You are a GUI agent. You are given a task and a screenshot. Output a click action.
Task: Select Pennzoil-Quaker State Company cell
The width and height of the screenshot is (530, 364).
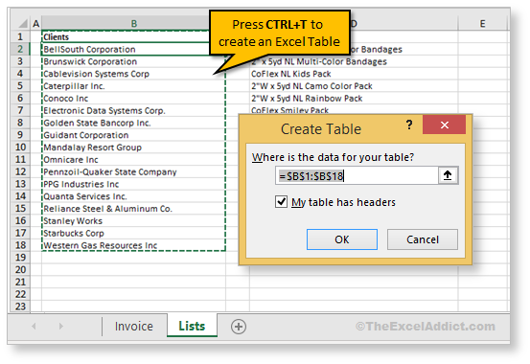pos(133,171)
